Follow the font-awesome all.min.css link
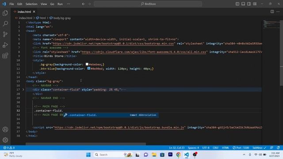Viewport: 283px width, 159px height. (144, 52)
